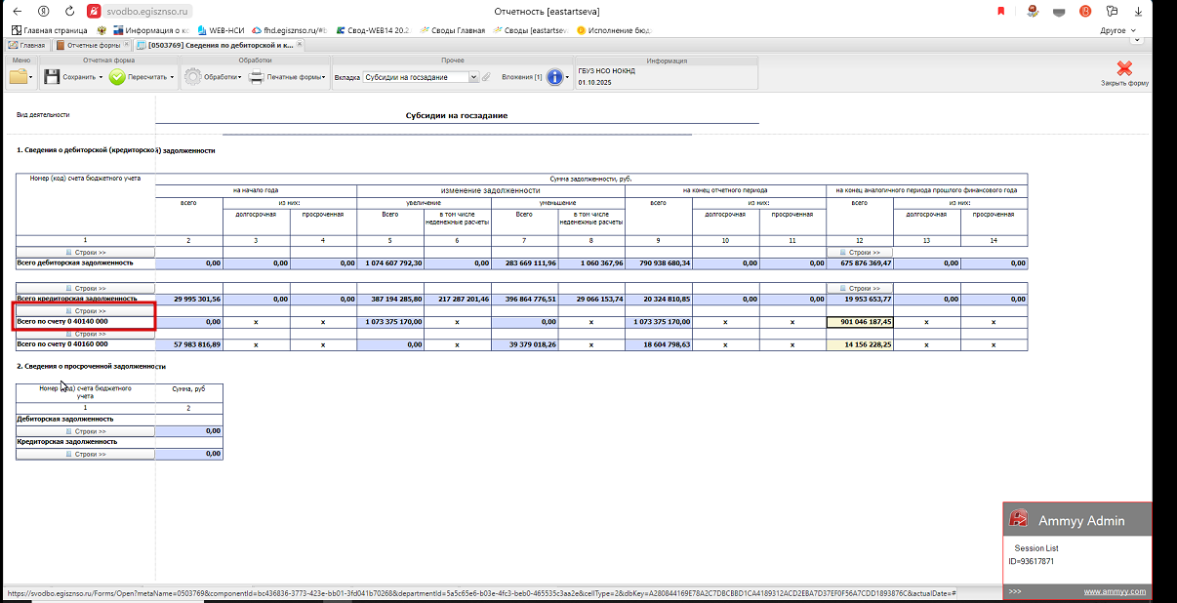Select highlighted cell 901 046 187,45
The image size is (1177, 603).
tap(859, 321)
